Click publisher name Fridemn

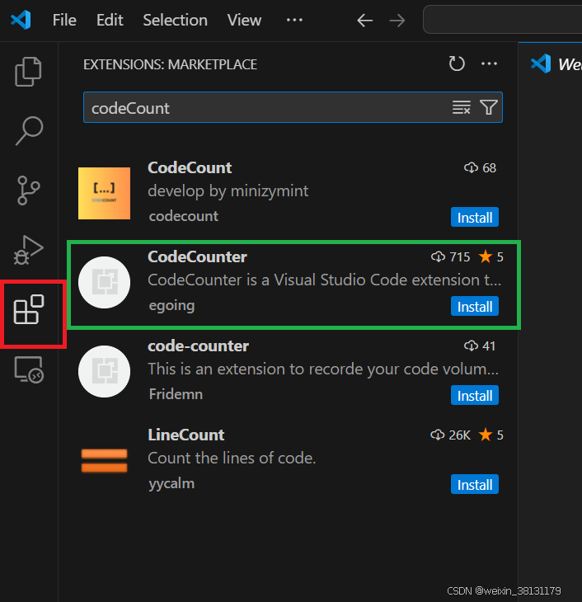coord(176,394)
